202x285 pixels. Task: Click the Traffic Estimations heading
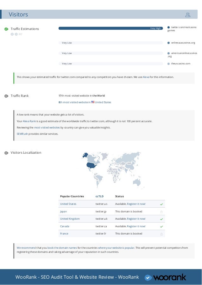click(x=25, y=29)
